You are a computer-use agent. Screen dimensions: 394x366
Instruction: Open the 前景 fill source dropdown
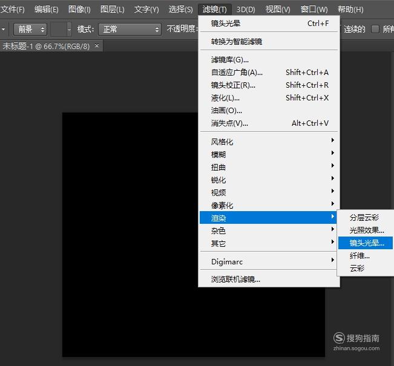[30, 30]
